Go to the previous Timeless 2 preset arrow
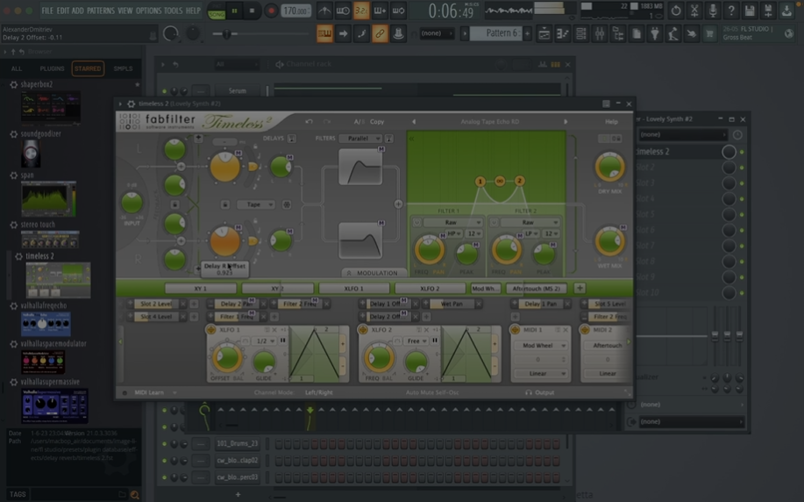This screenshot has width=804, height=502. (414, 122)
